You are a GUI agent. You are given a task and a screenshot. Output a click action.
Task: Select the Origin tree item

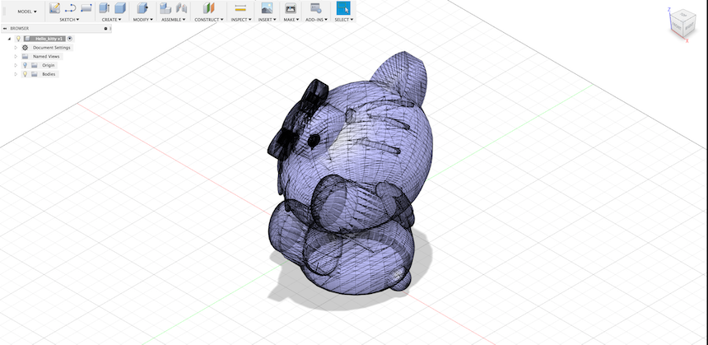pyautogui.click(x=49, y=65)
